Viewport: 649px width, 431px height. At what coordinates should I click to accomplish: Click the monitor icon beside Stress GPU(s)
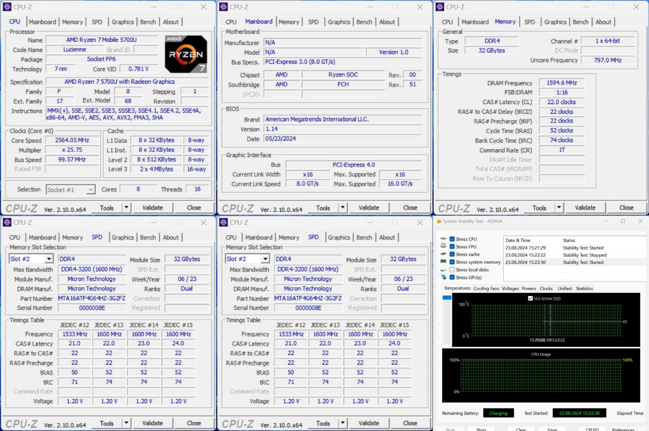tap(443, 277)
